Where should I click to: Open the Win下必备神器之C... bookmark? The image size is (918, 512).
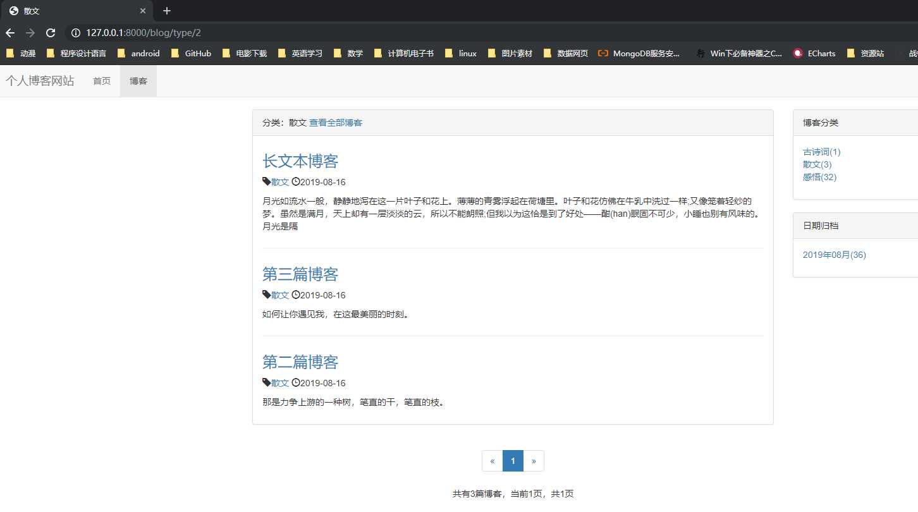739,54
